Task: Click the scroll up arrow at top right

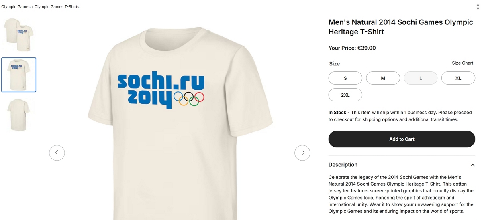Action: point(478,5)
